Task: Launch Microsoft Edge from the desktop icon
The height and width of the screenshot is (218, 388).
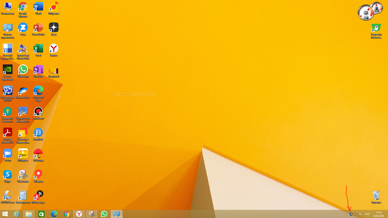Action: click(x=38, y=94)
